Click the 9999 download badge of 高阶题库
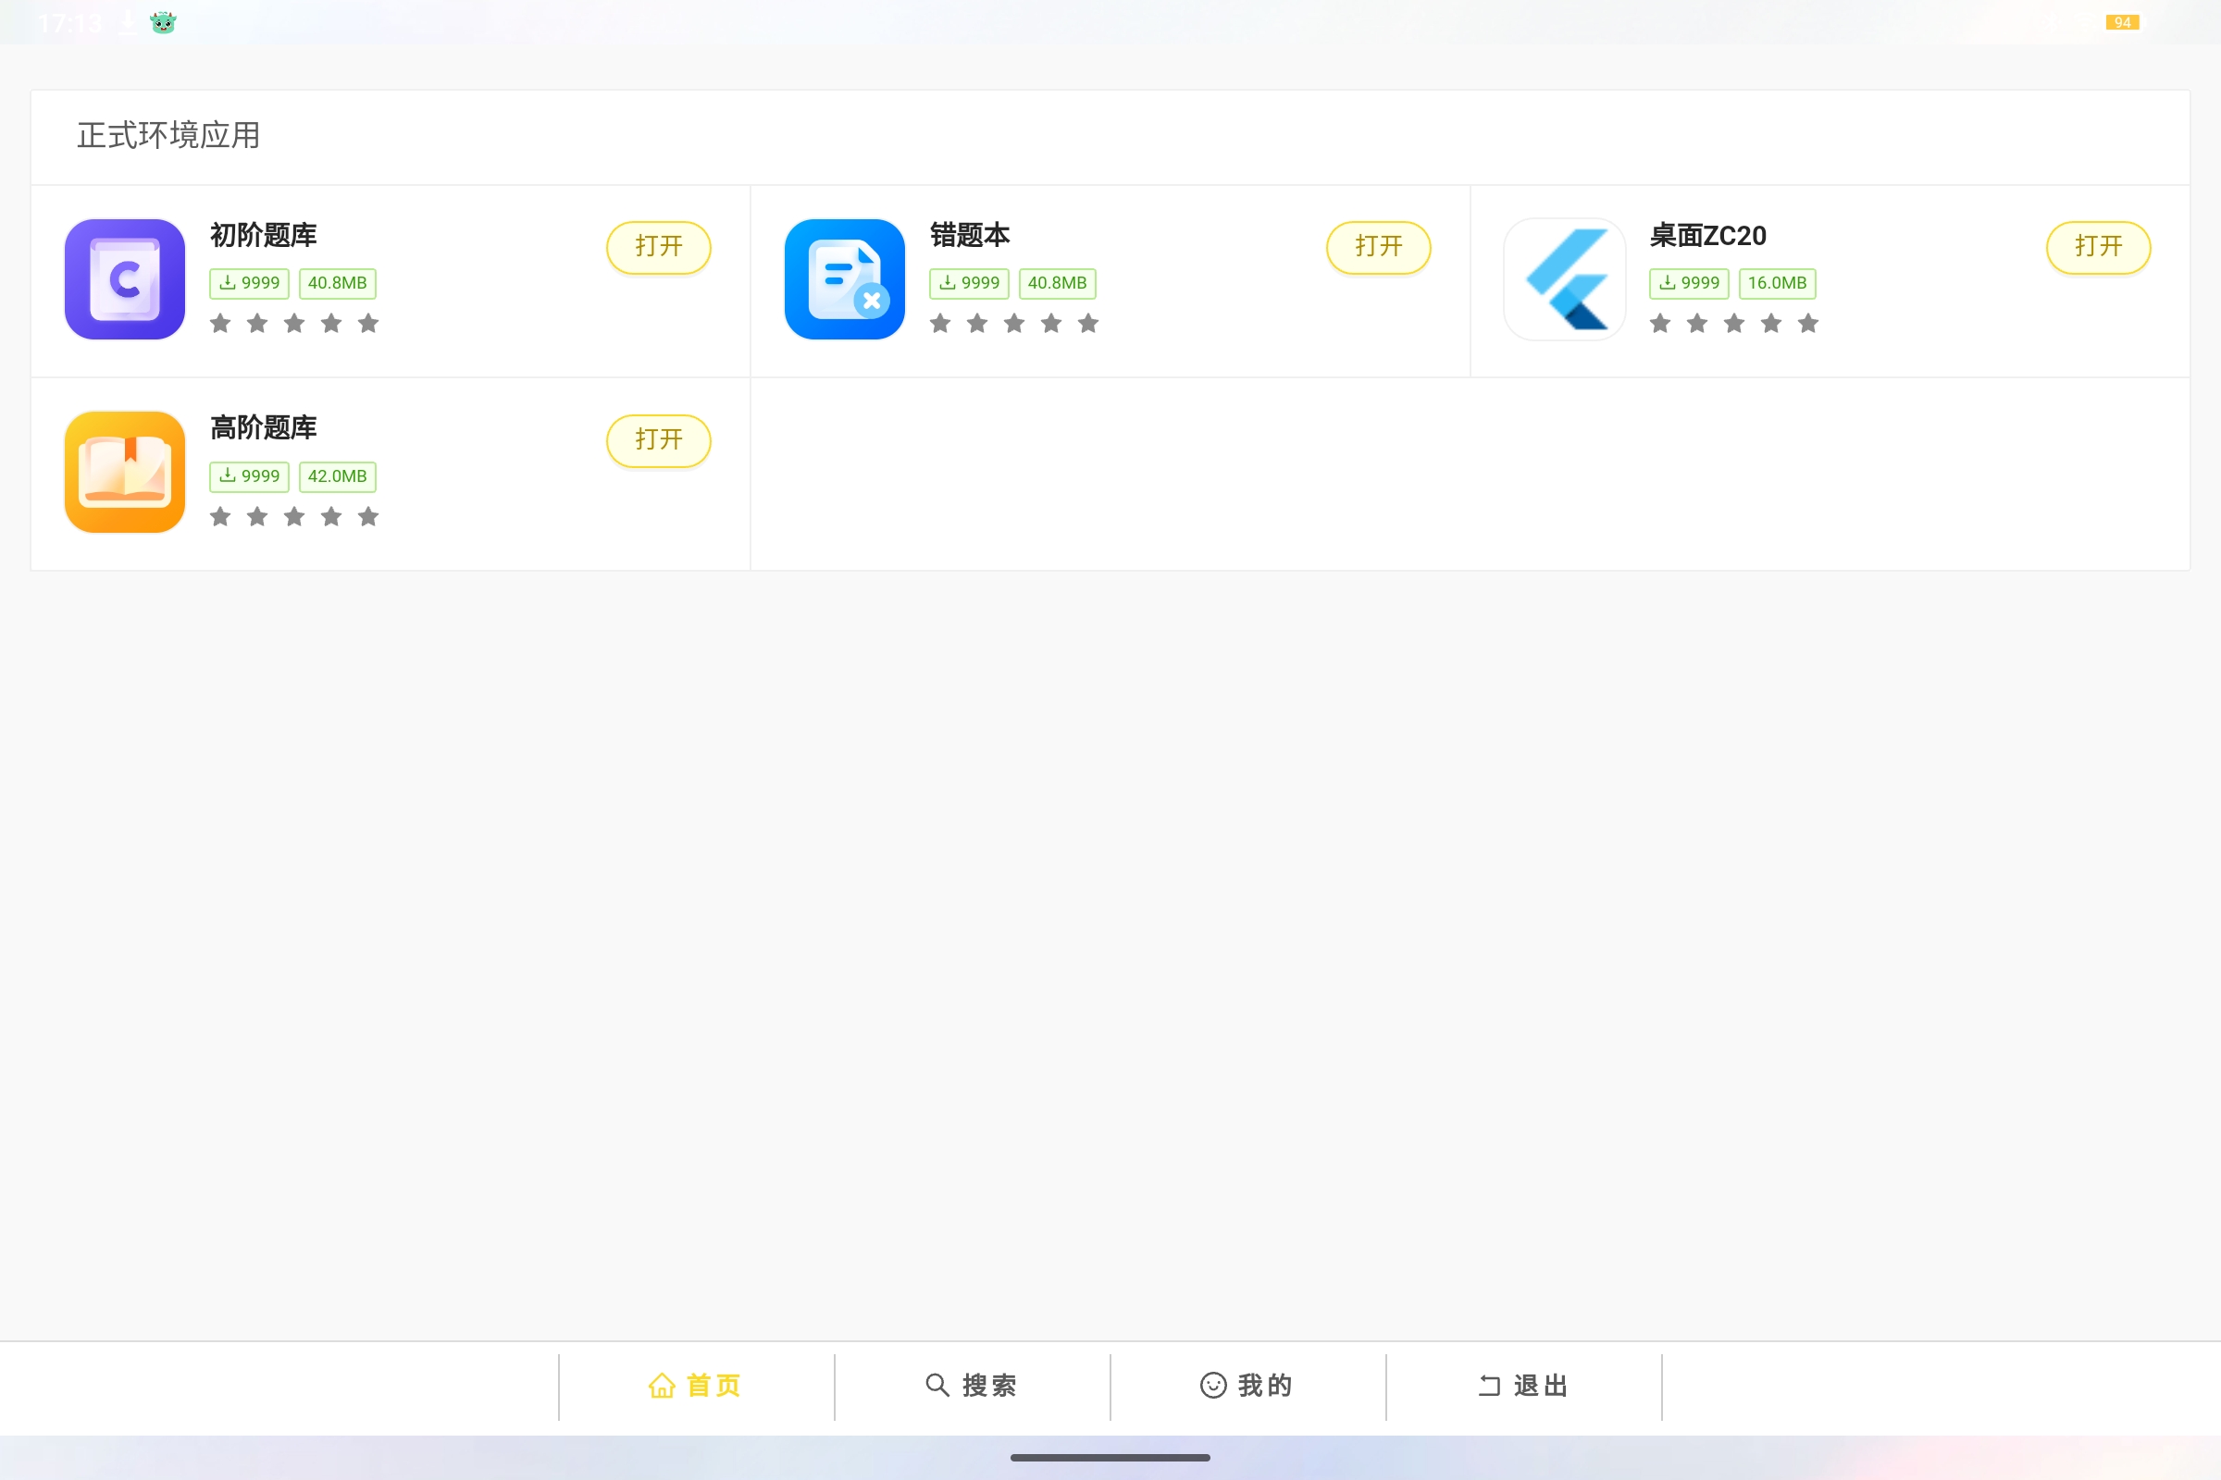Viewport: 2221px width, 1480px height. pos(249,475)
